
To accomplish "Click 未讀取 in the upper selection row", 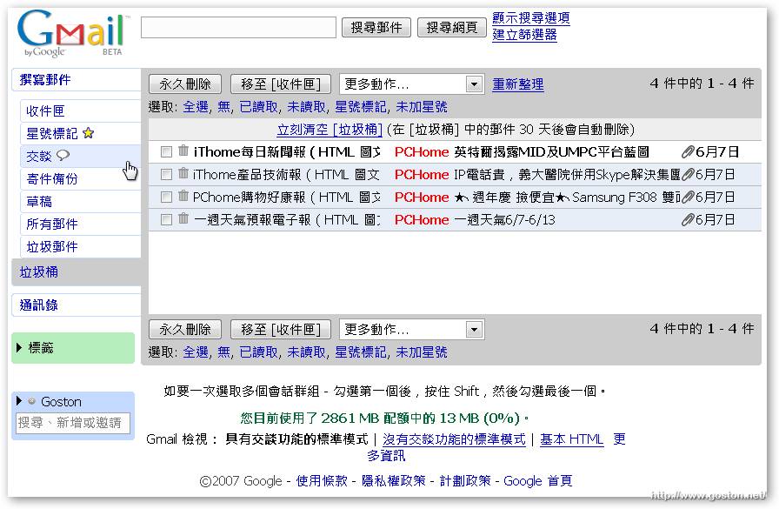I will pos(306,107).
